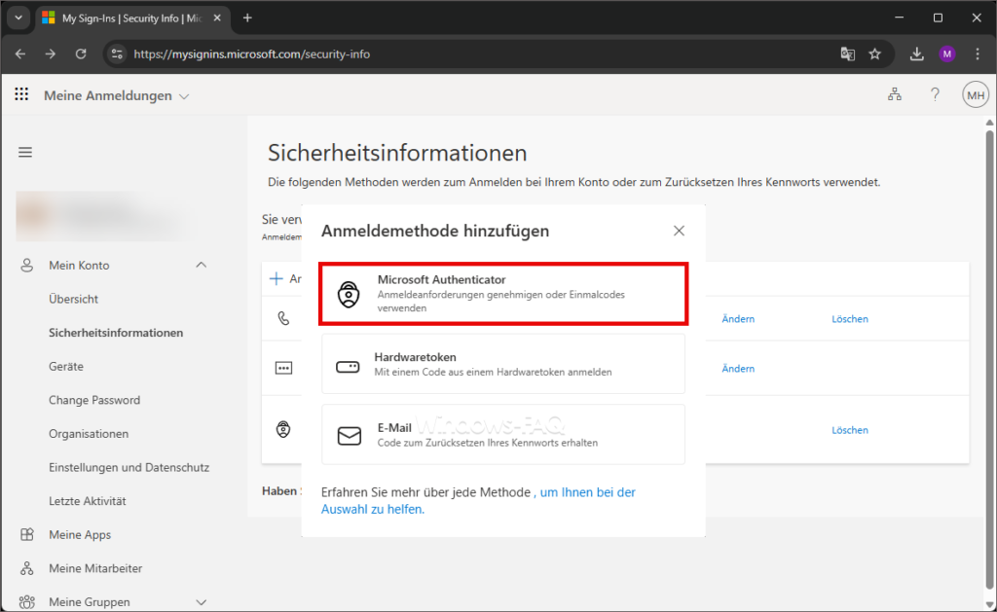This screenshot has width=997, height=612.
Task: Open the help question mark icon
Action: [935, 94]
